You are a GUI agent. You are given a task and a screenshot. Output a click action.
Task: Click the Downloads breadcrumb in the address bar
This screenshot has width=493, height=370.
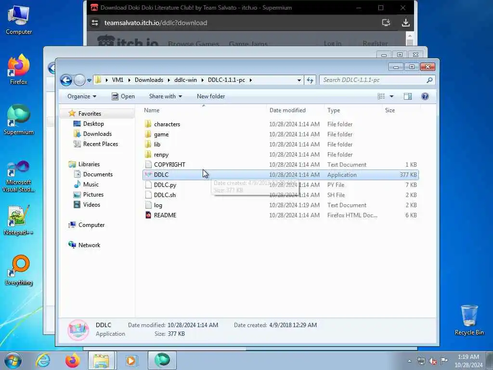click(149, 80)
